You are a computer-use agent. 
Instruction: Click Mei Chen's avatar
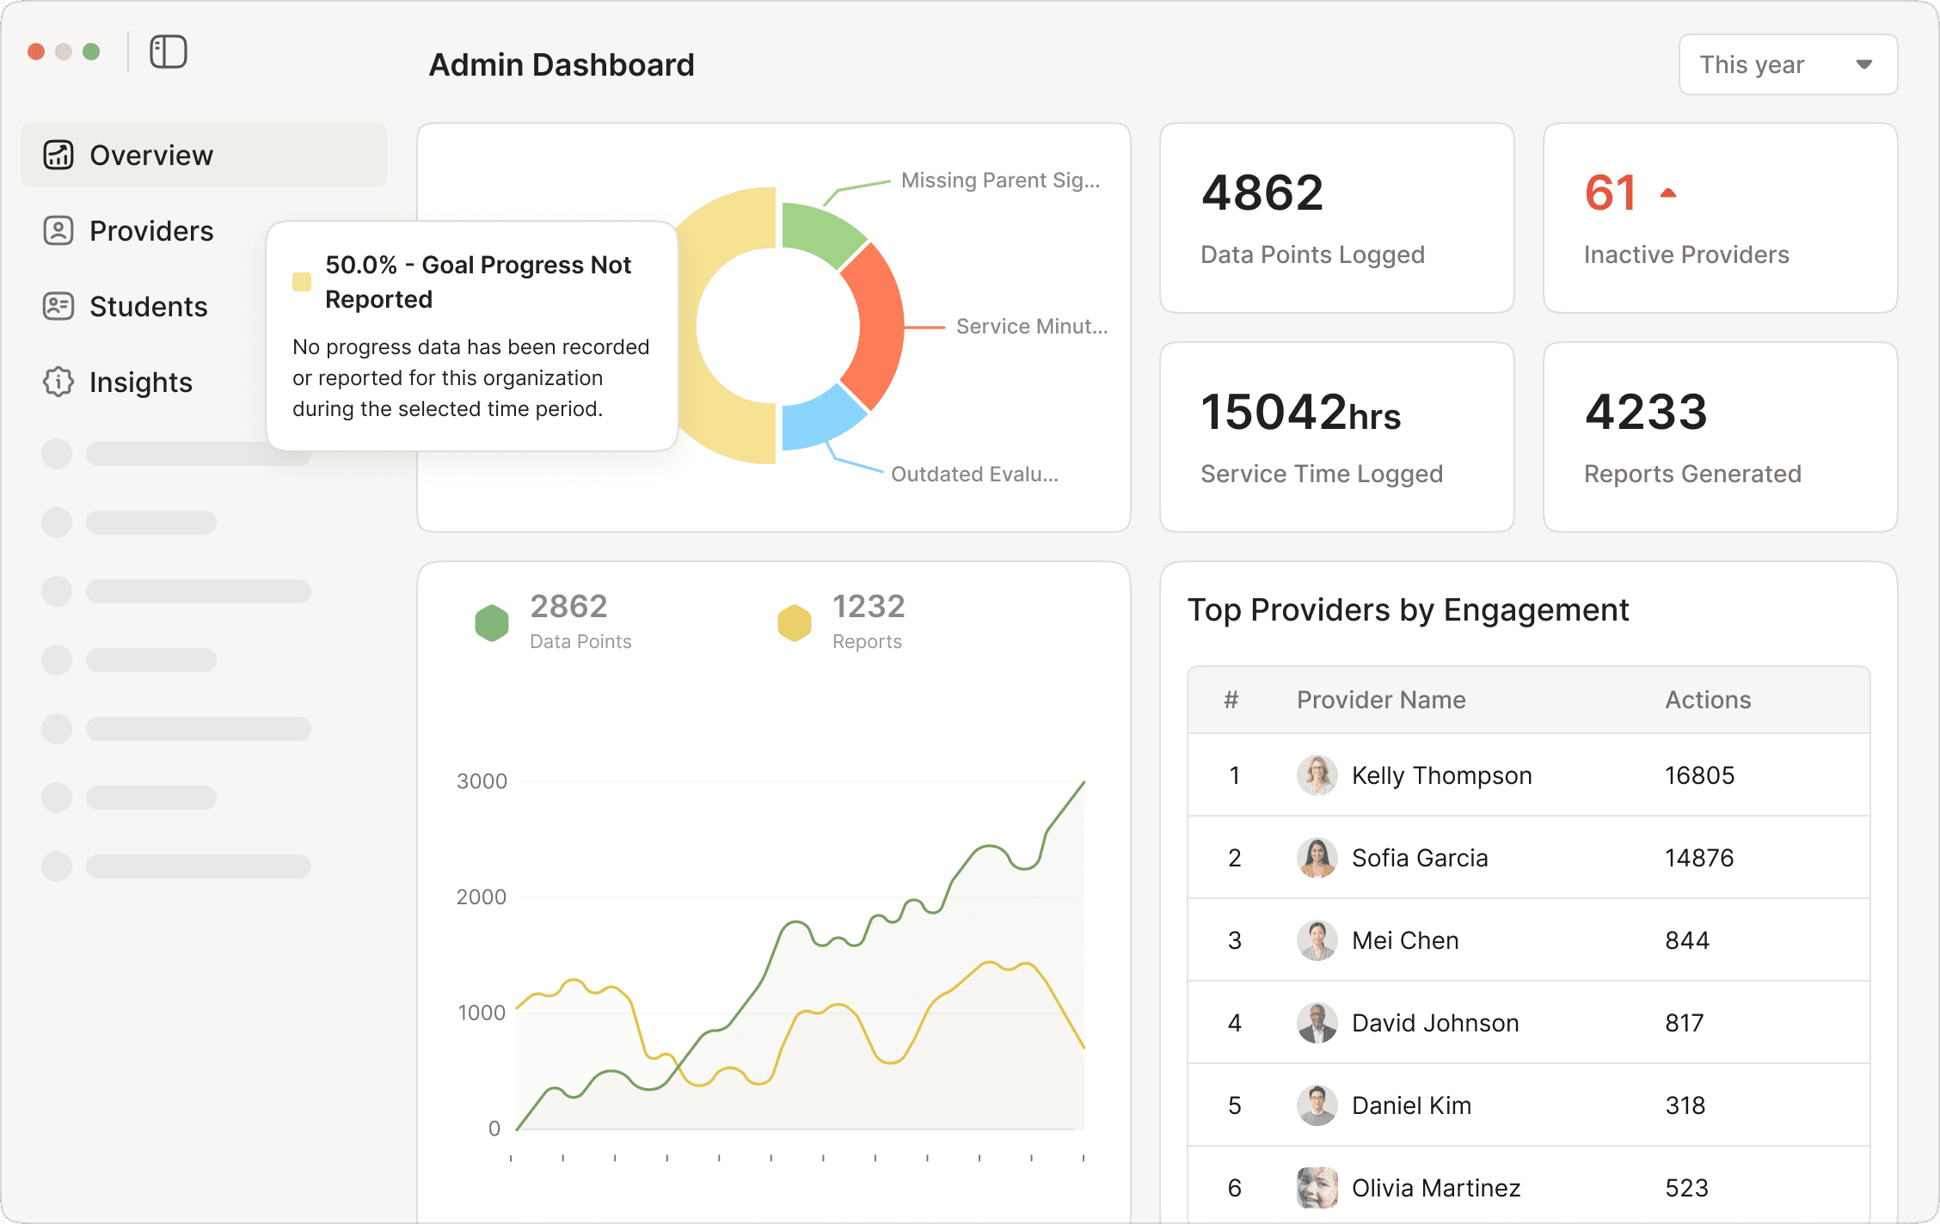click(1317, 940)
